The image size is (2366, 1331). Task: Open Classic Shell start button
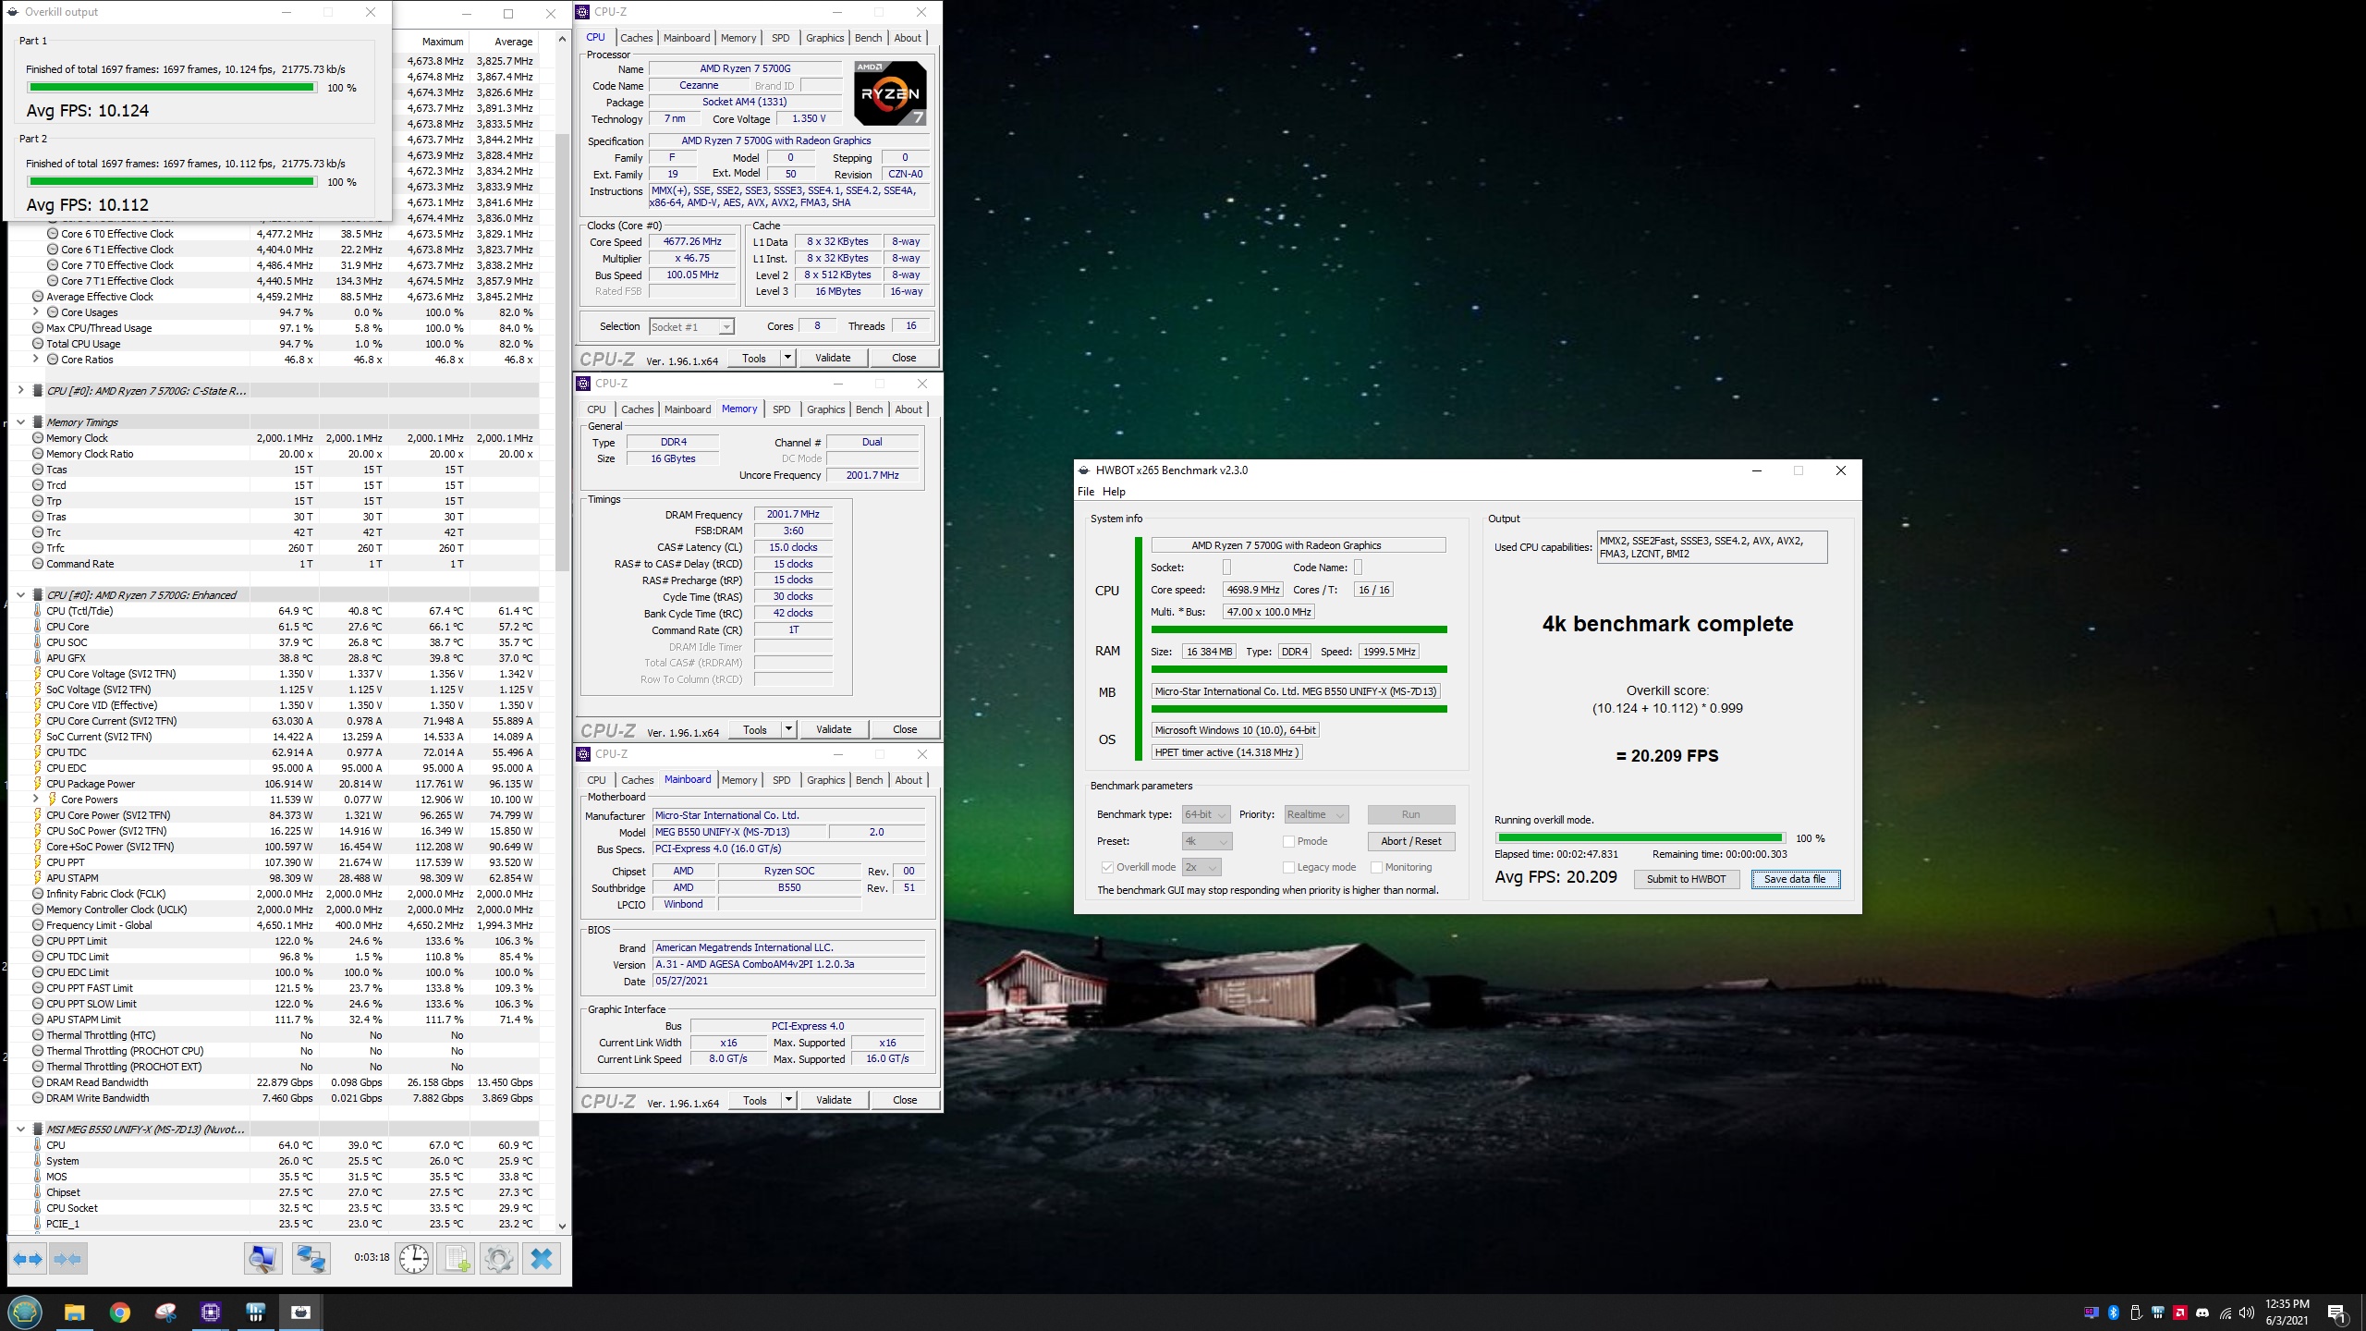25,1312
